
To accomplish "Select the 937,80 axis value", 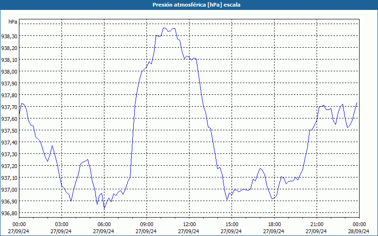I will 9,95.
